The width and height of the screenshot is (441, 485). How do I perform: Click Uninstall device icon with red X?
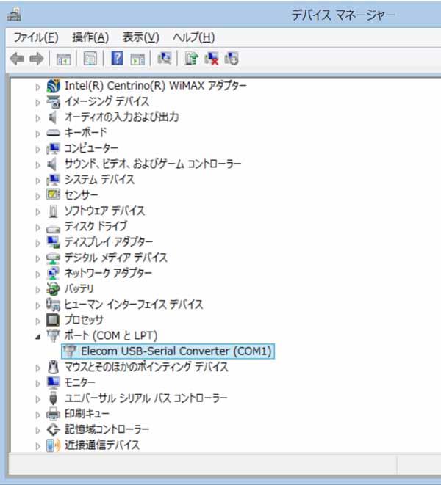click(x=212, y=58)
